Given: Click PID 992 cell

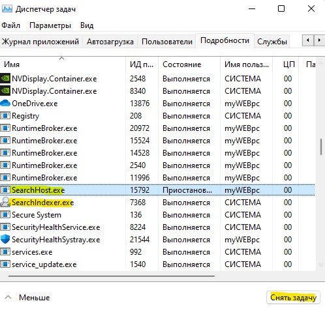Looking at the screenshot, I should pyautogui.click(x=136, y=252).
